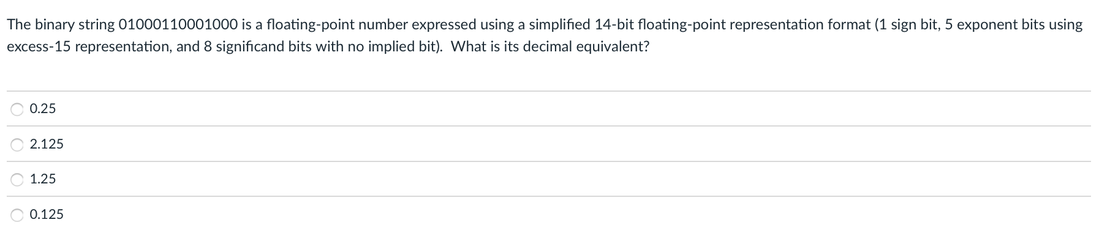Click the phrase 'excess-15 representation'
This screenshot has width=1099, height=236.
pyautogui.click(x=88, y=47)
